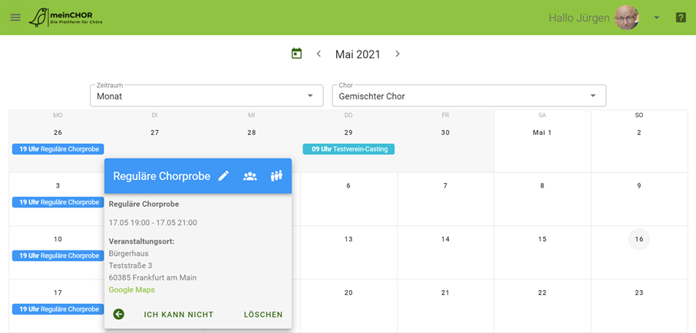This screenshot has width=696, height=333.
Task: Select day 21 in calendar
Action: coord(445,292)
